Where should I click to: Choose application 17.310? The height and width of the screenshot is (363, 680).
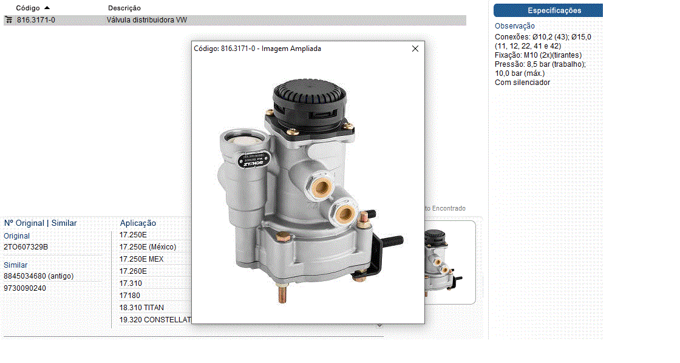[x=131, y=283]
